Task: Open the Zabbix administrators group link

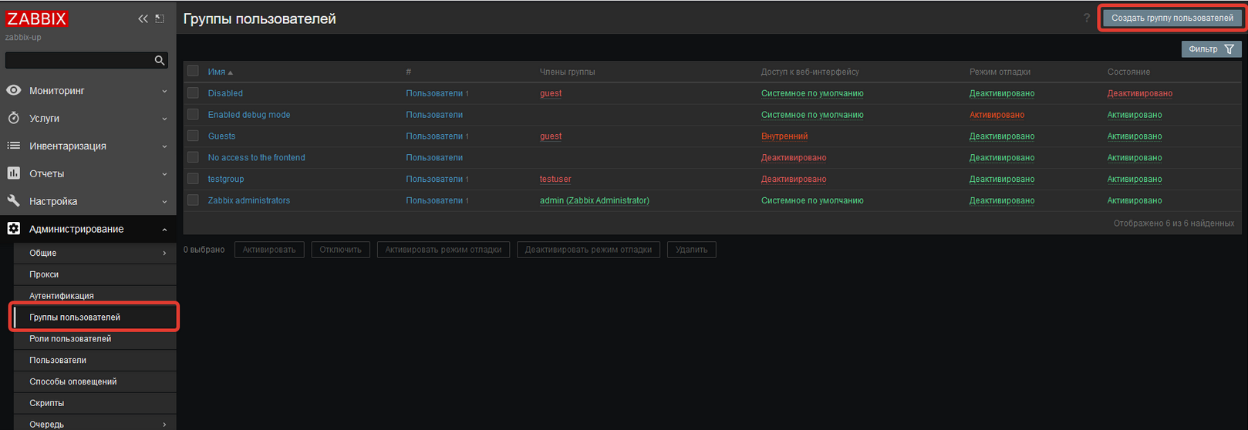Action: tap(249, 201)
